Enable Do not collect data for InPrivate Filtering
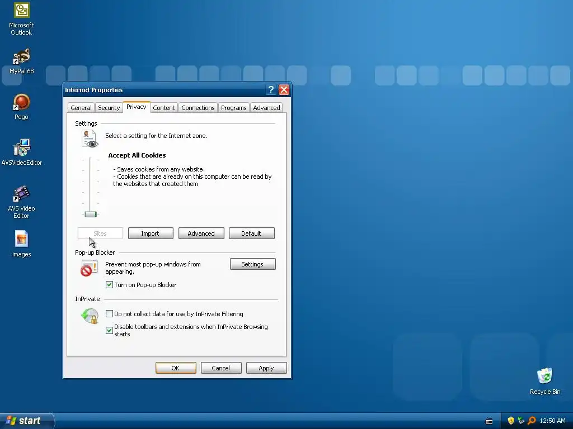 [x=109, y=313]
